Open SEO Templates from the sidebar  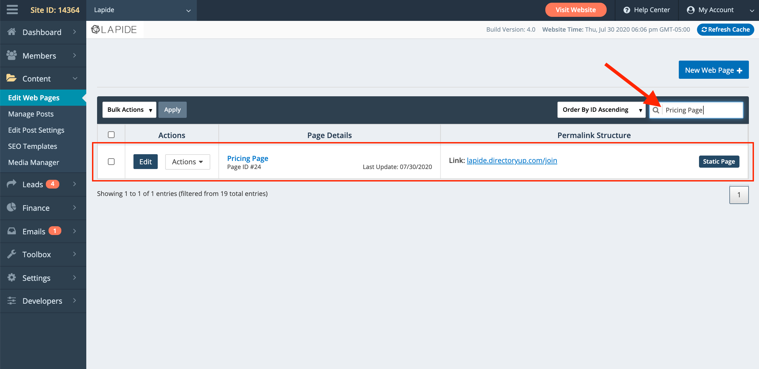(x=32, y=146)
